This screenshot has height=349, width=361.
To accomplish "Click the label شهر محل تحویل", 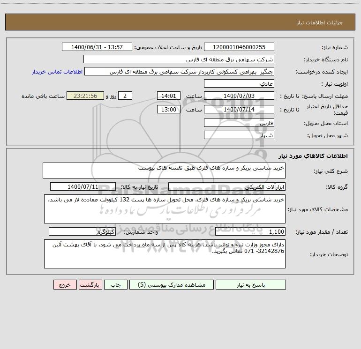I will coord(327,135).
